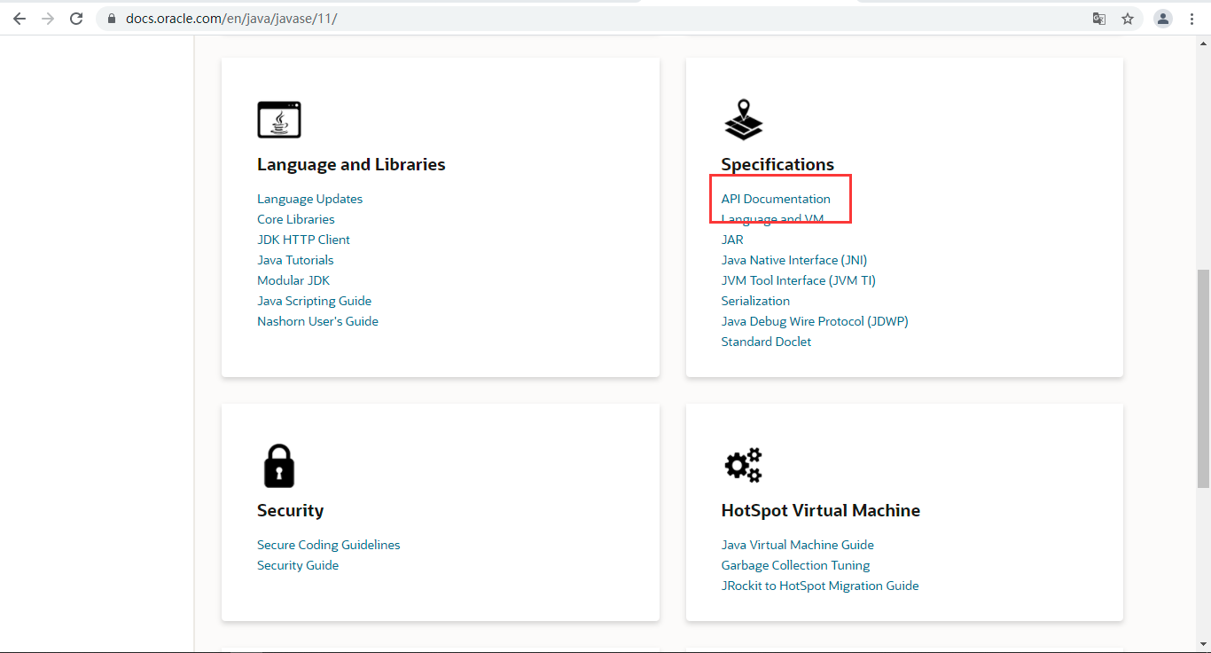This screenshot has width=1211, height=653.
Task: Open the Modular JDK link
Action: point(293,280)
